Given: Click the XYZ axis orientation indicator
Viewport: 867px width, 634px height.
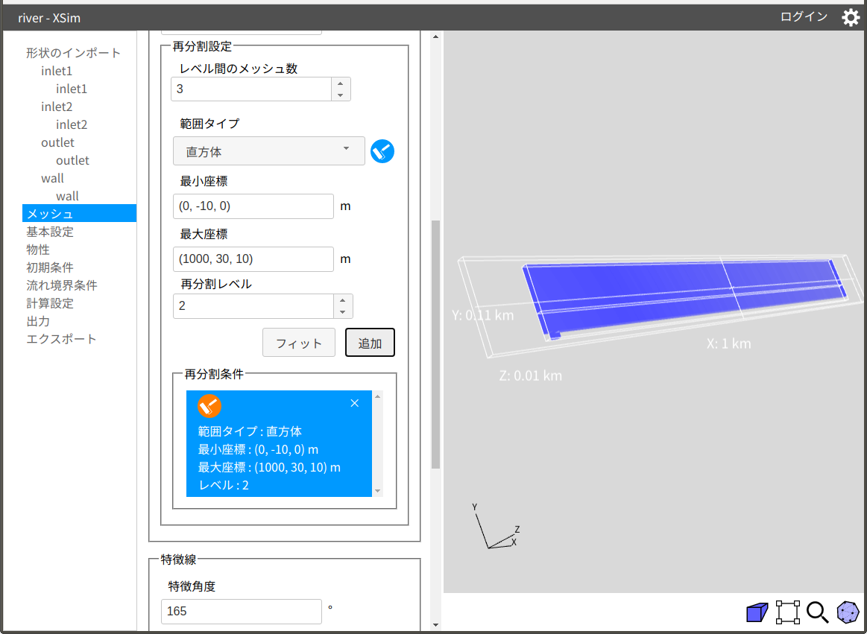Looking at the screenshot, I should [496, 526].
